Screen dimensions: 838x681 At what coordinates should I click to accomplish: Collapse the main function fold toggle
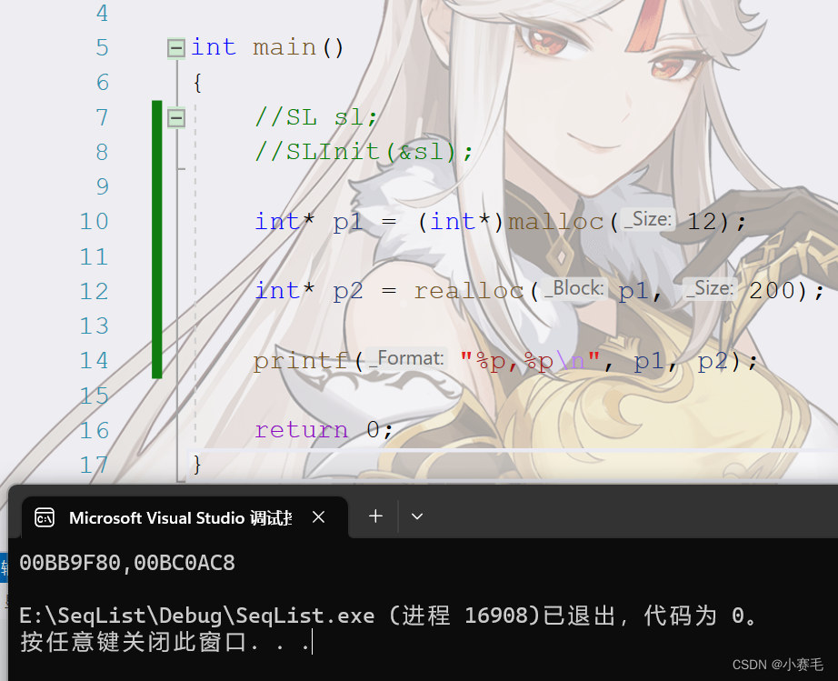(175, 48)
